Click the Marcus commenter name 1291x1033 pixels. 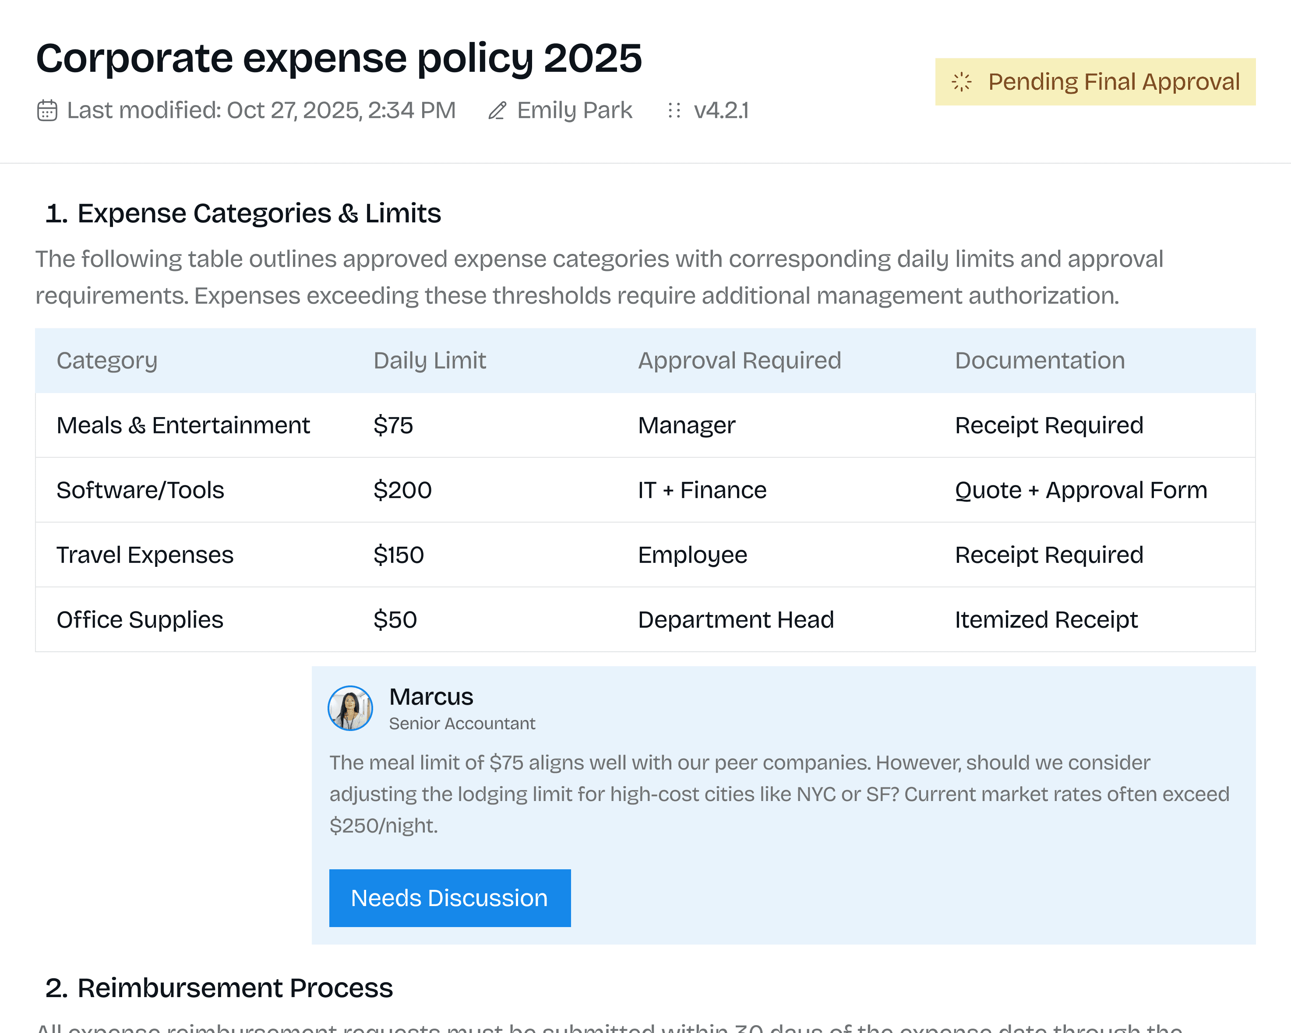point(431,697)
